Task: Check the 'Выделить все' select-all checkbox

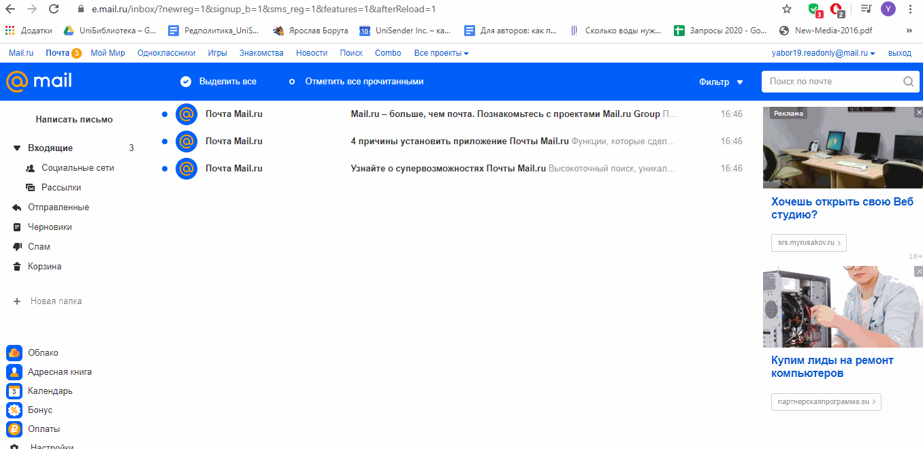Action: click(x=186, y=82)
